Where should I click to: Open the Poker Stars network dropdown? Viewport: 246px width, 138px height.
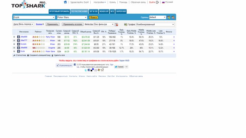(x=72, y=18)
